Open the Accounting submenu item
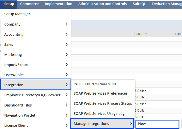 [36, 34]
